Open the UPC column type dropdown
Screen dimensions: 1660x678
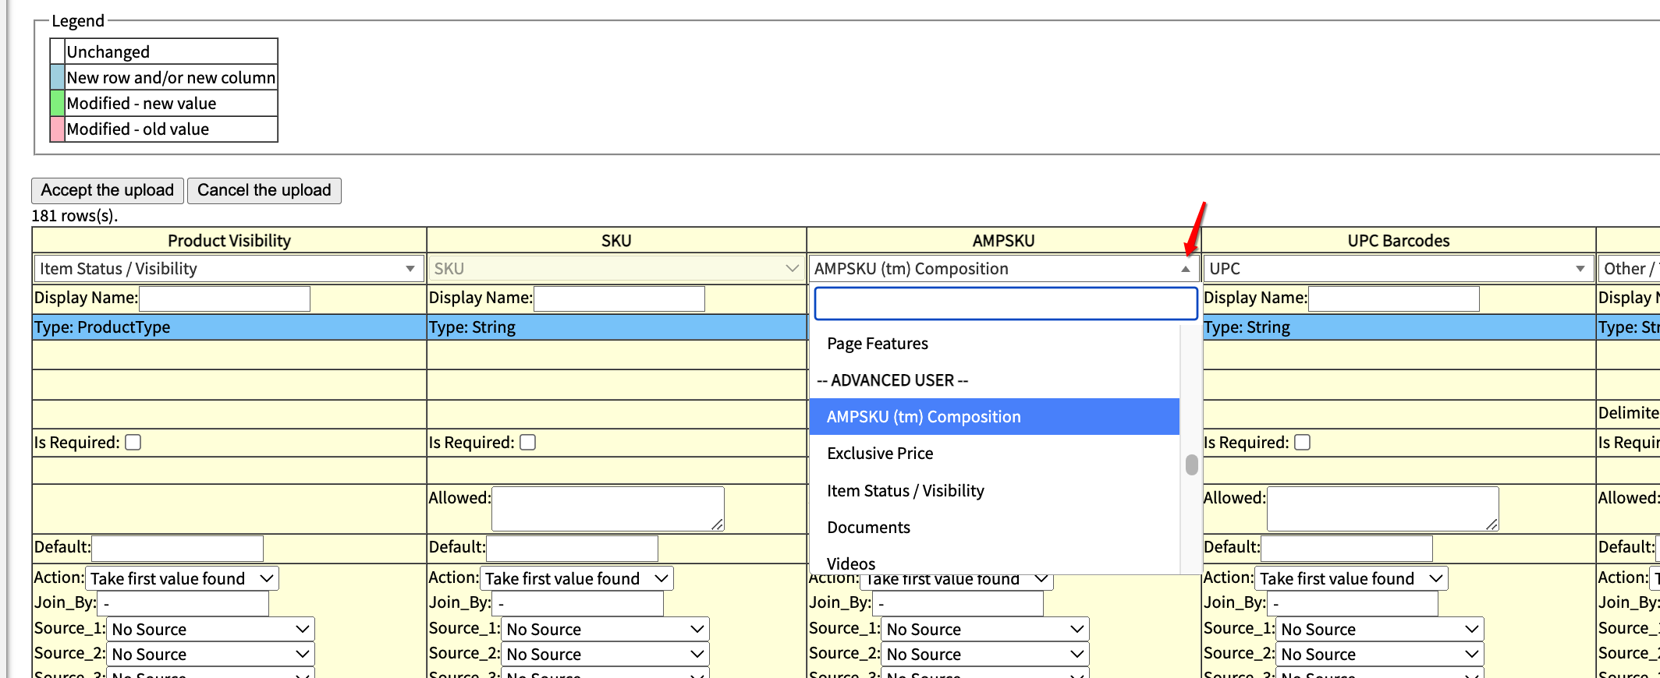point(1398,269)
